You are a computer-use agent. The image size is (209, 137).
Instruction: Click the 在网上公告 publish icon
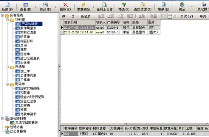click(x=105, y=5)
